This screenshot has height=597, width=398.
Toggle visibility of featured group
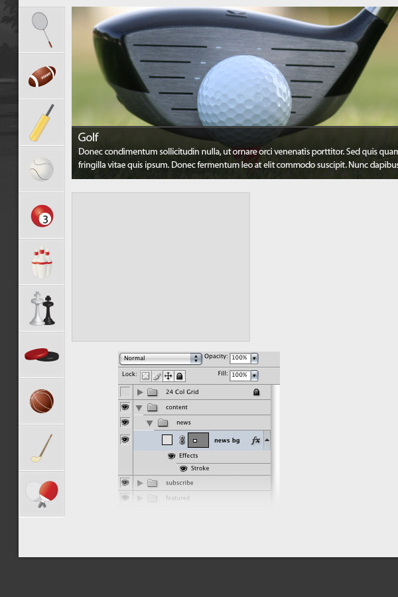coord(125,497)
